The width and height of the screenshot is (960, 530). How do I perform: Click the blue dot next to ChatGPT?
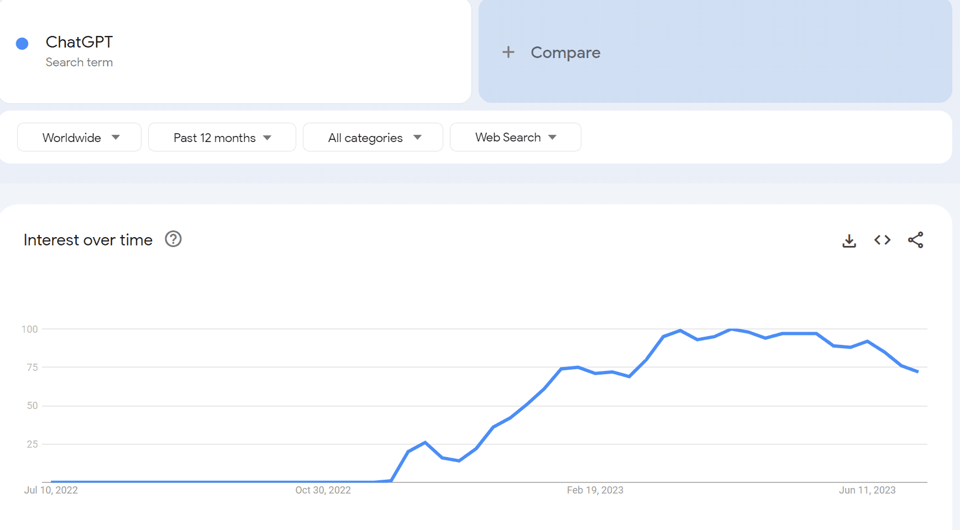tap(22, 44)
